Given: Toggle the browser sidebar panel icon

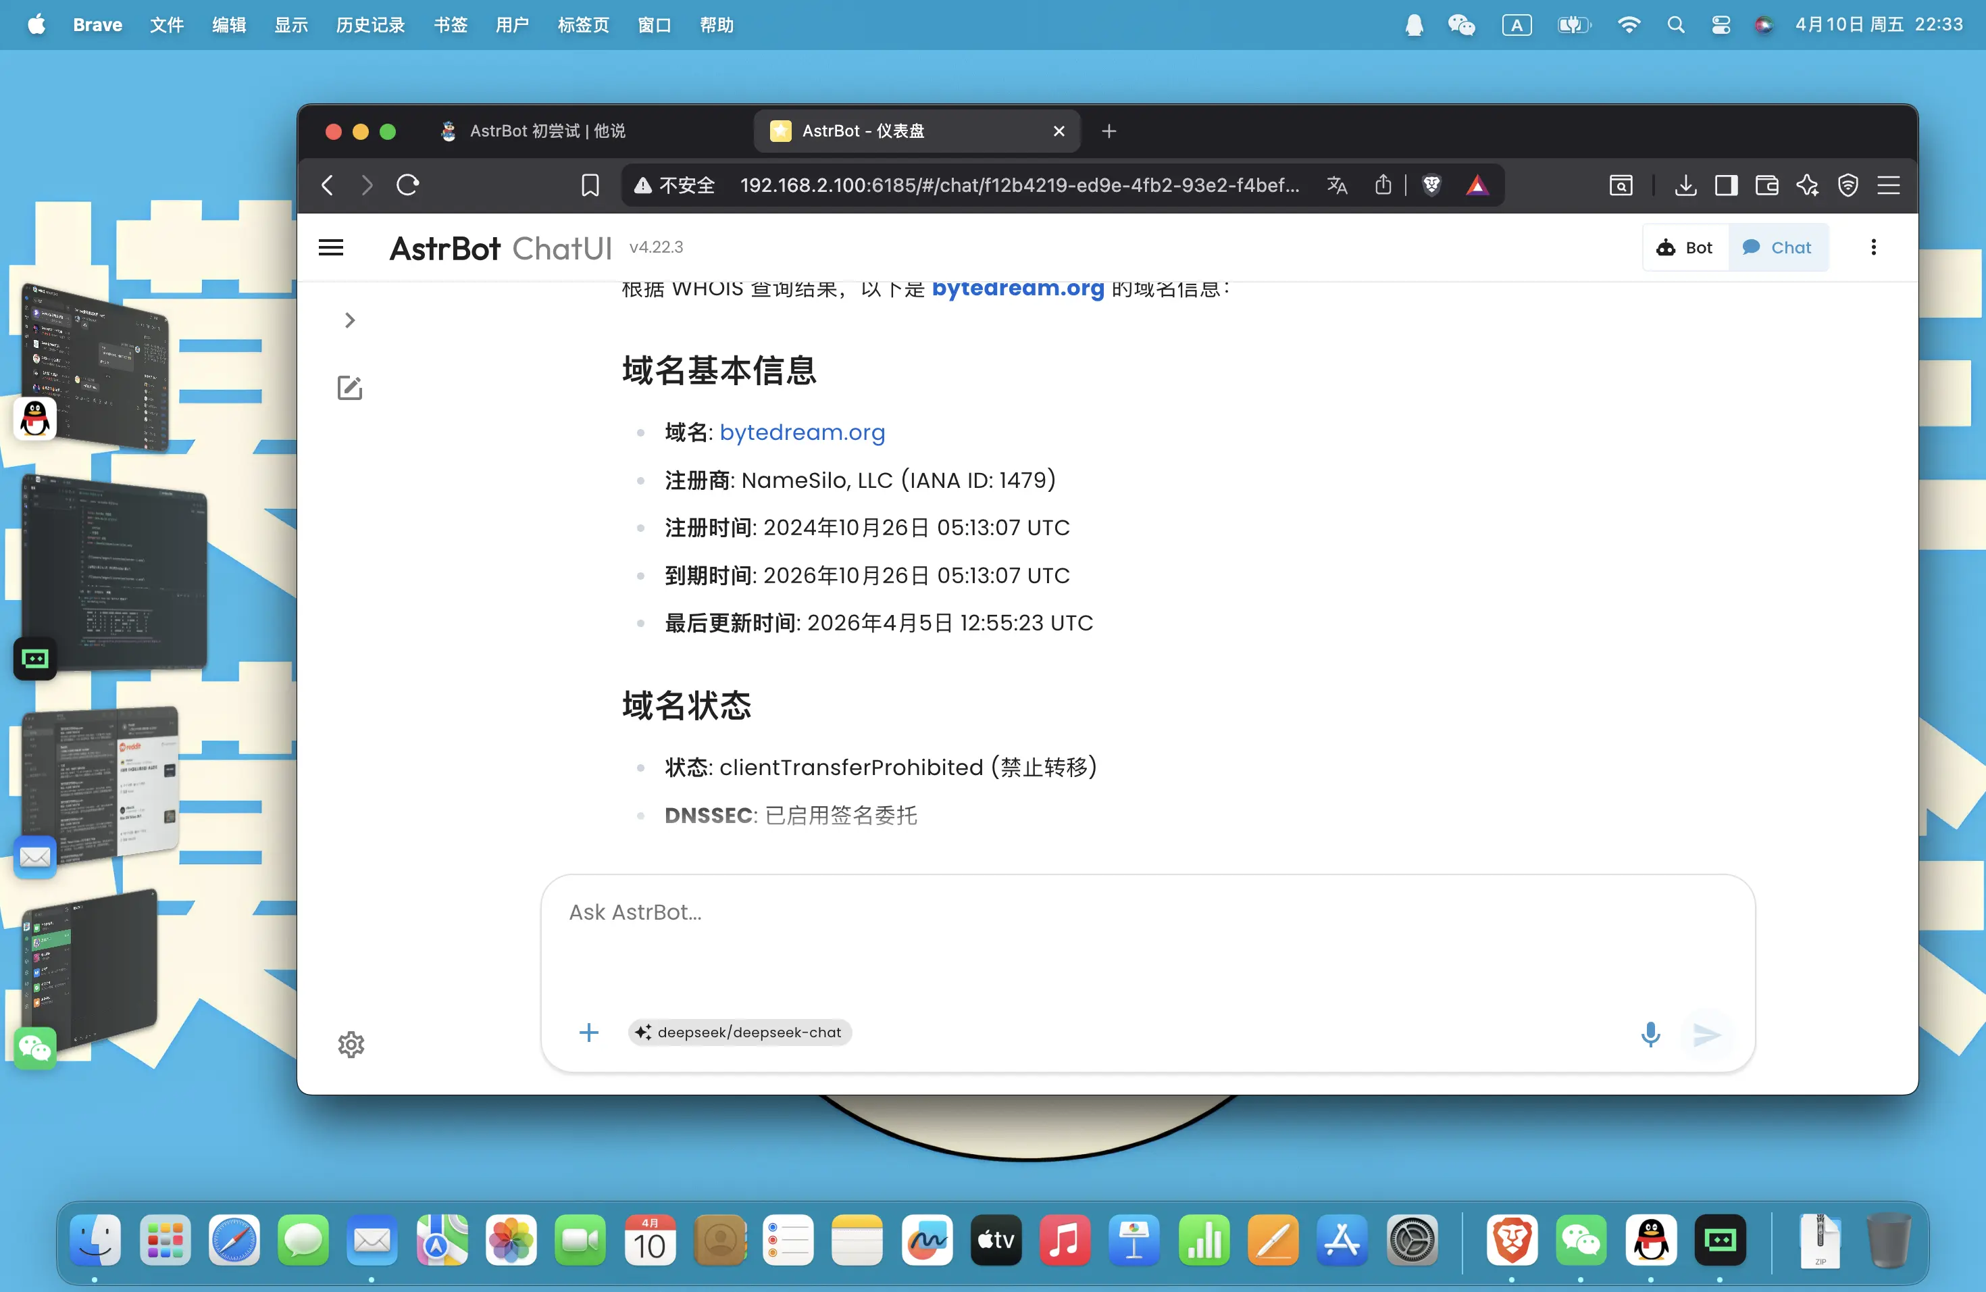Looking at the screenshot, I should [1726, 185].
